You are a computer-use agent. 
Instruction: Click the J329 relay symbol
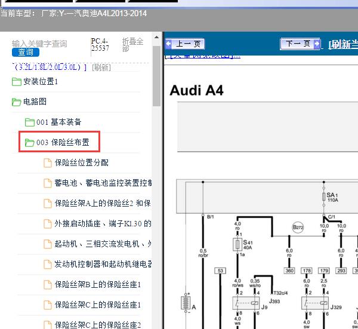click(x=315, y=303)
